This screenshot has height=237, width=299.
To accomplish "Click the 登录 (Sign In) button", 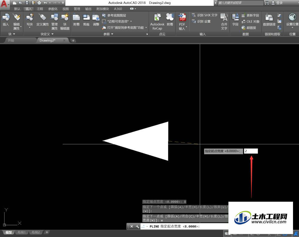I will 277,3.
